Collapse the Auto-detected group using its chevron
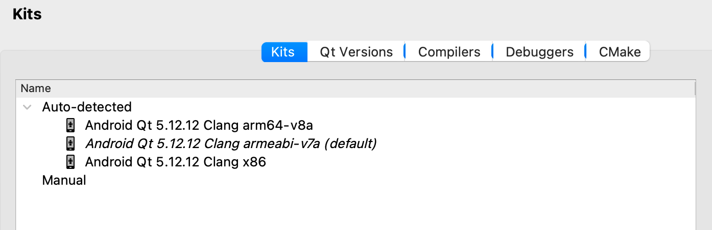The height and width of the screenshot is (230, 712). tap(28, 107)
